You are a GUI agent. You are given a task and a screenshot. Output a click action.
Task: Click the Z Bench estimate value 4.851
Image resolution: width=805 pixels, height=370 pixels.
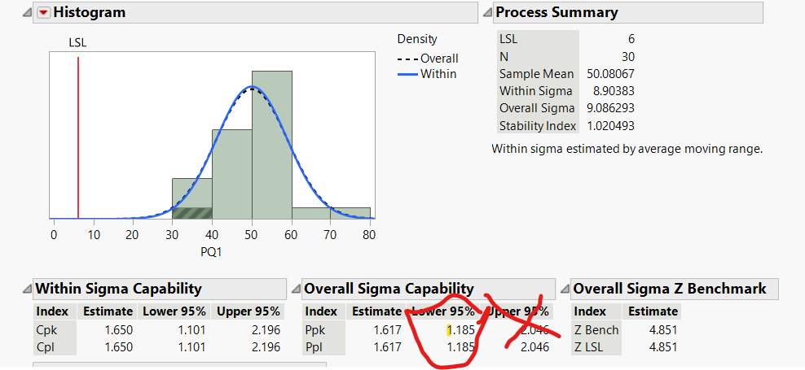pyautogui.click(x=661, y=329)
